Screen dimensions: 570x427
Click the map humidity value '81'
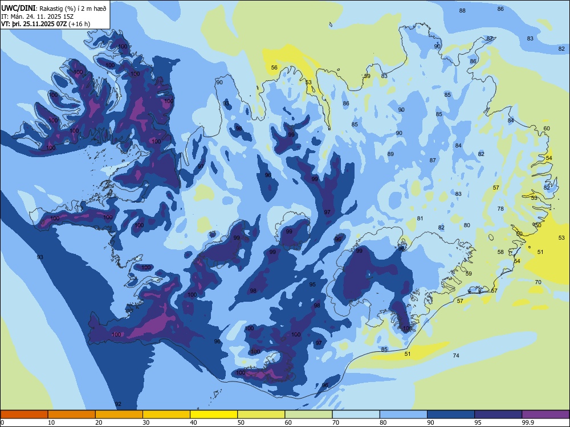click(420, 219)
